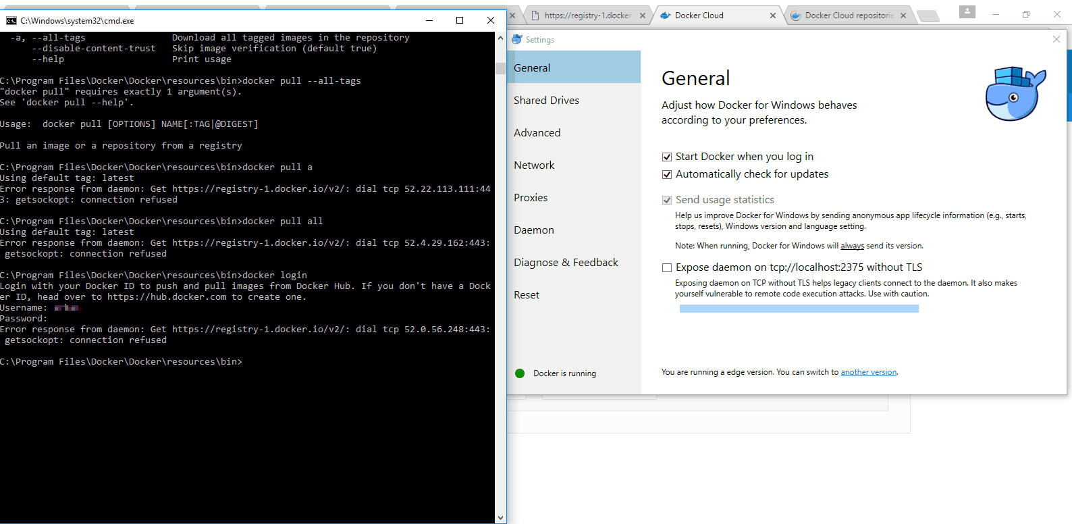The height and width of the screenshot is (524, 1072).
Task: Uncheck Automatically check for updates
Action: click(667, 174)
